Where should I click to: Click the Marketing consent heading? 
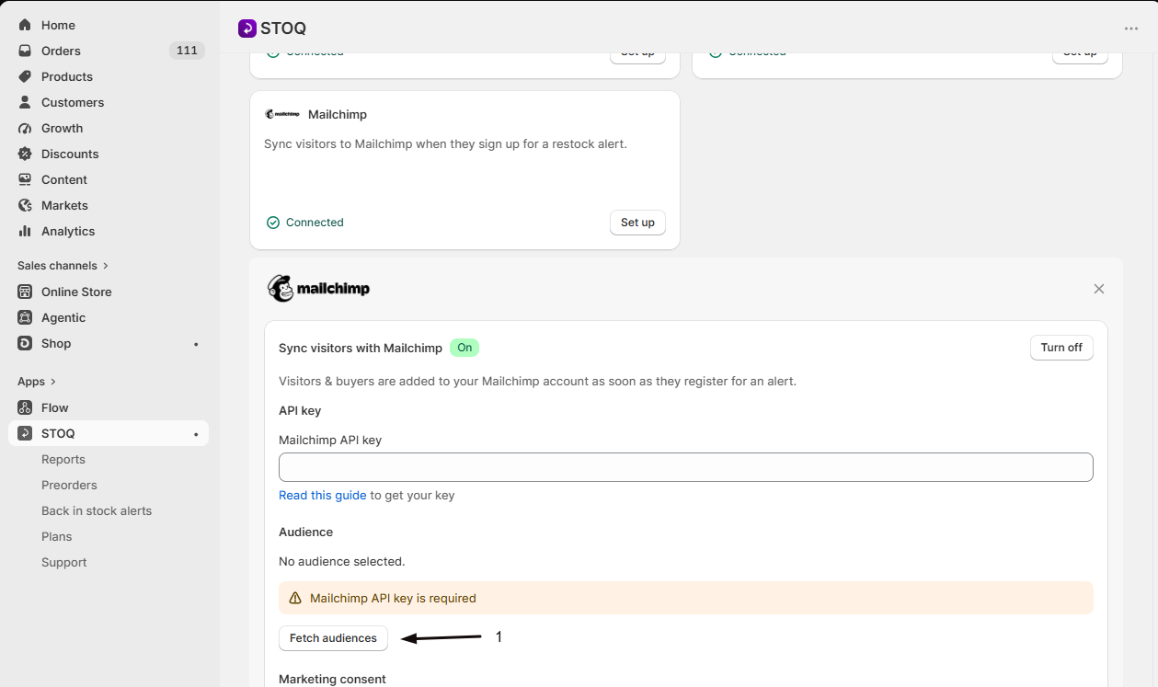coord(332,679)
